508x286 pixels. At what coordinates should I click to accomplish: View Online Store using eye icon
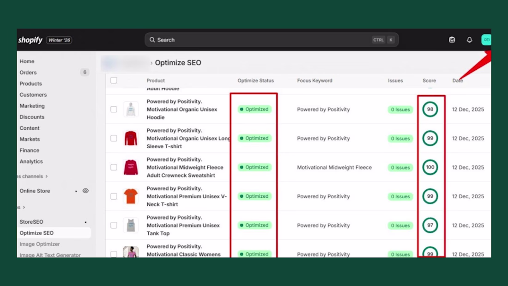click(x=85, y=191)
